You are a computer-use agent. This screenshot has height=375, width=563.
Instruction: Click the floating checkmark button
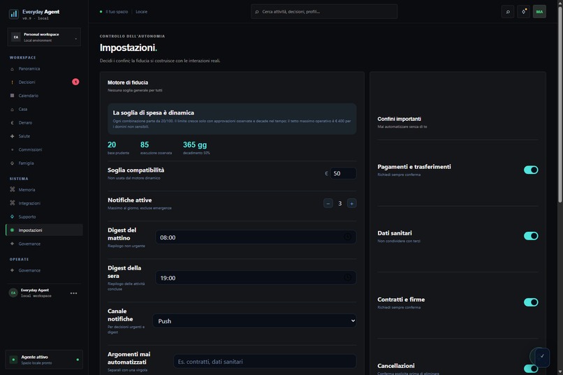(542, 356)
